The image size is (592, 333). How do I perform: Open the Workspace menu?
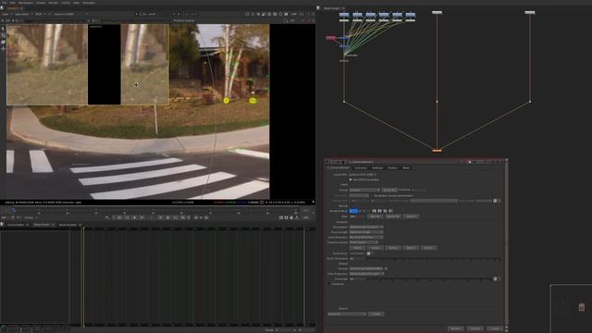pyautogui.click(x=26, y=3)
